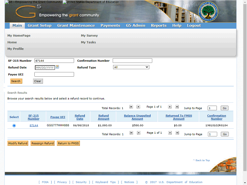247x185 pixels.
Task: Click the Department of Education seal
Action: pyautogui.click(x=208, y=12)
